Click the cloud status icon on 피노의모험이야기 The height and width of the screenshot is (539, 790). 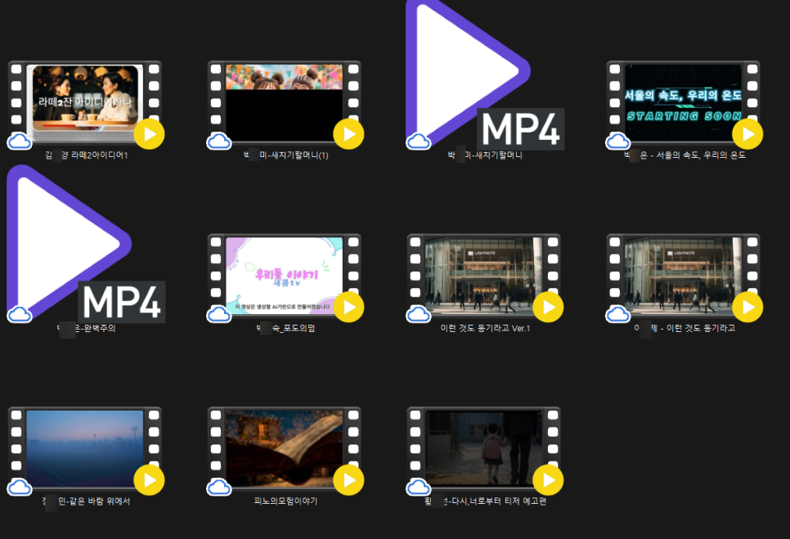tap(219, 487)
